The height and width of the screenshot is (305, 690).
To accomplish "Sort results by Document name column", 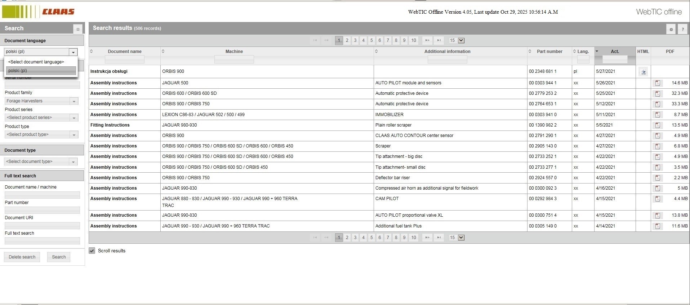I will point(124,52).
